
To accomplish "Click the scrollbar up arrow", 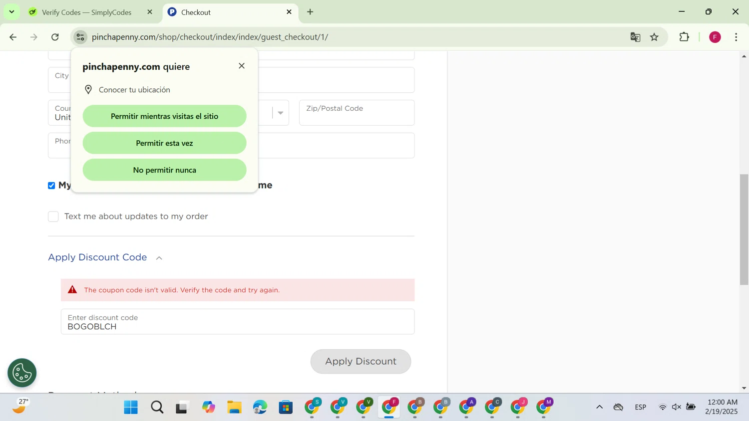I will (744, 56).
